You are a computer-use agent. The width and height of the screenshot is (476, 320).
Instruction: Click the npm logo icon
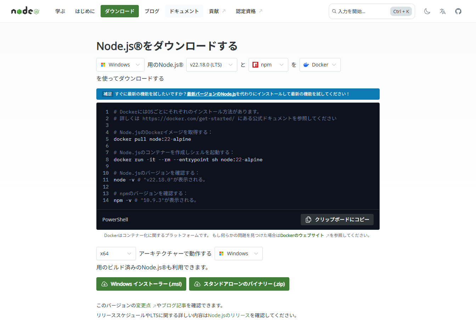[255, 65]
